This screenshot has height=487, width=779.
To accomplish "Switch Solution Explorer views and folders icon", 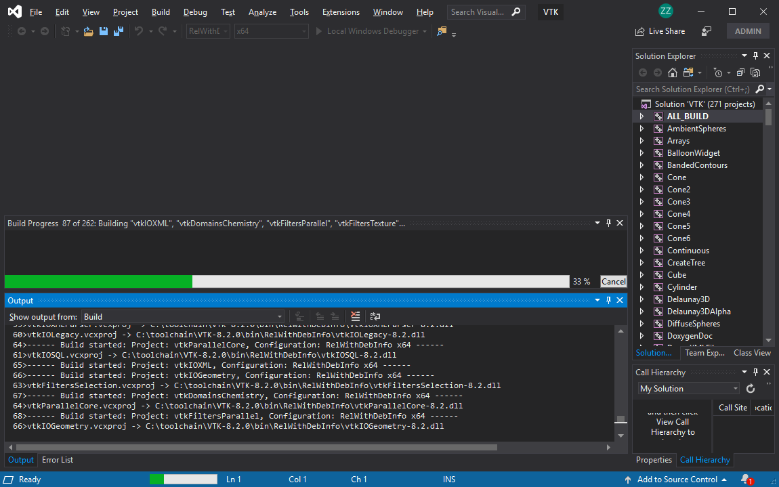I will [x=688, y=72].
